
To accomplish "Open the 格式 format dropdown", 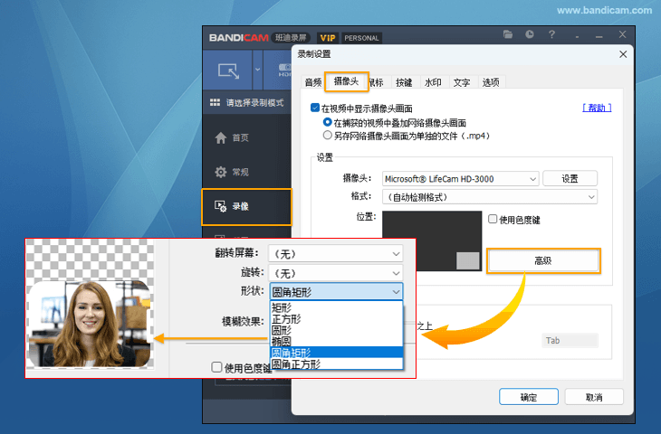I will tap(490, 196).
